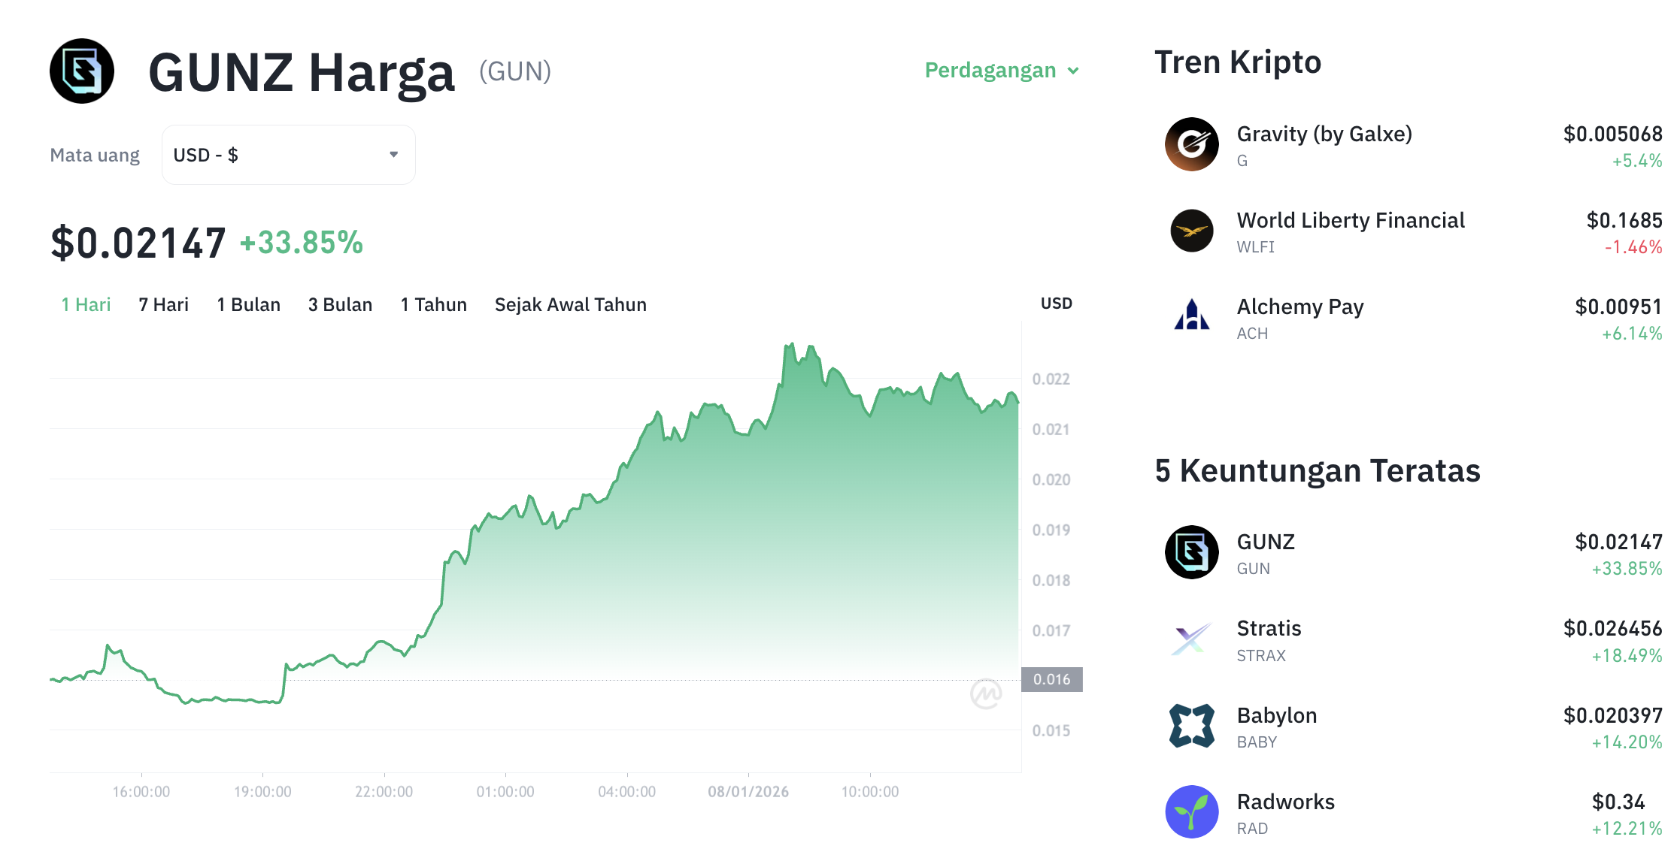Open the USD - $ currency dropdown
The image size is (1674, 855).
click(288, 154)
